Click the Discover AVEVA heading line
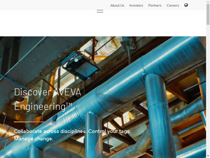Viewport: 210px width, 158px height. point(47,92)
